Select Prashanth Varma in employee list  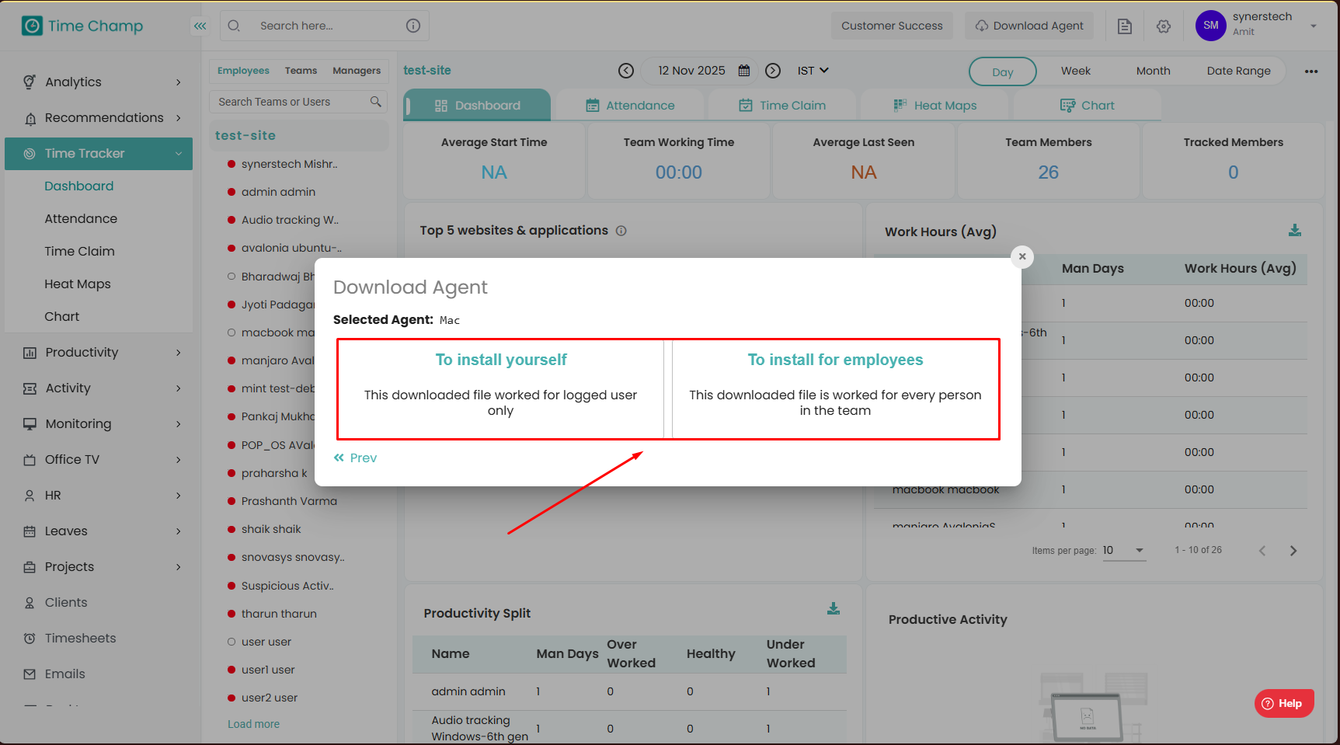click(289, 501)
